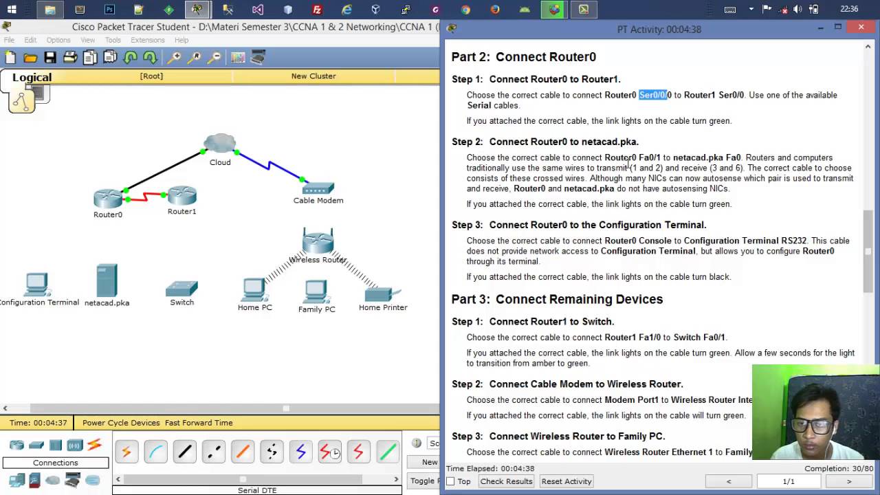Switch to the Logical workspace tab

32,78
